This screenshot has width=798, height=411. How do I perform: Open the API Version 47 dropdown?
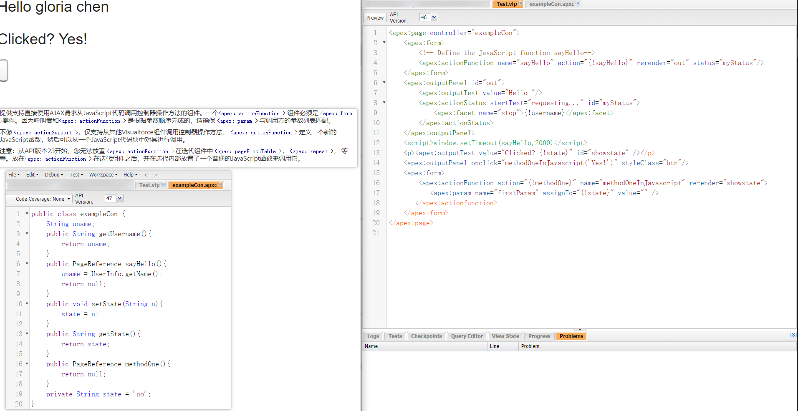coord(119,199)
